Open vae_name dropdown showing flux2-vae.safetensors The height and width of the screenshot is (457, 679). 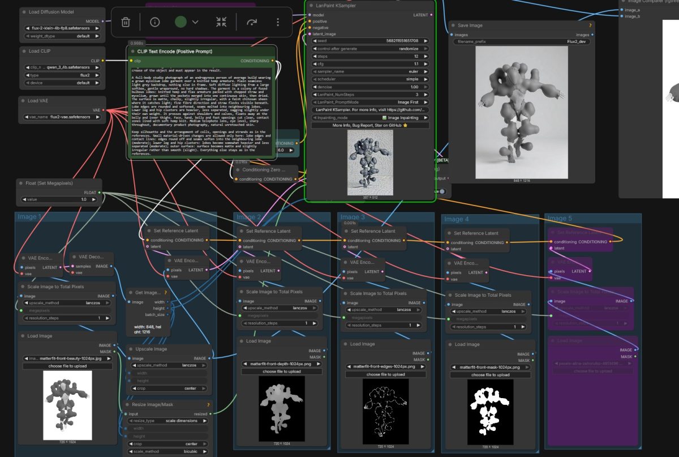tap(62, 117)
